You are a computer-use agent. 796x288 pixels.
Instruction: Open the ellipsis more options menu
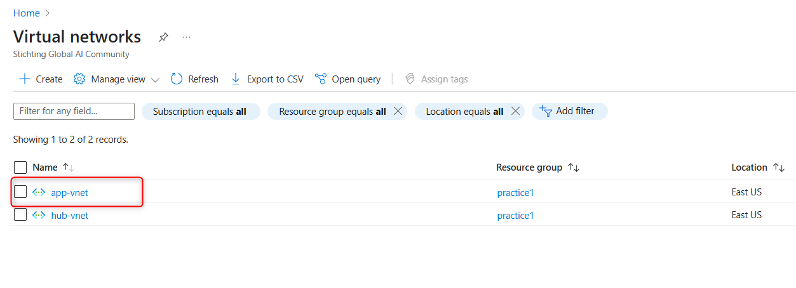(186, 37)
